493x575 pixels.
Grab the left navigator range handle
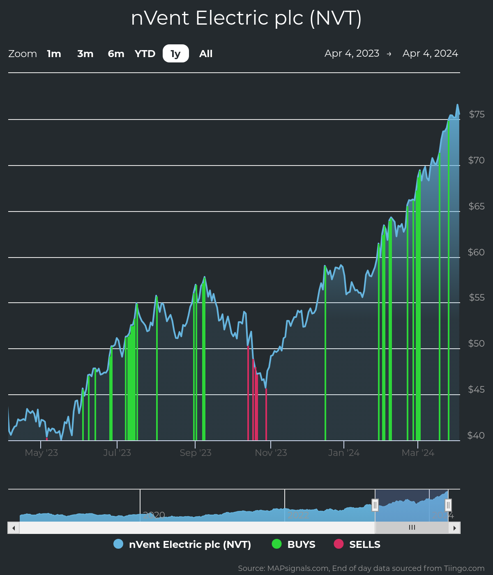pyautogui.click(x=375, y=505)
